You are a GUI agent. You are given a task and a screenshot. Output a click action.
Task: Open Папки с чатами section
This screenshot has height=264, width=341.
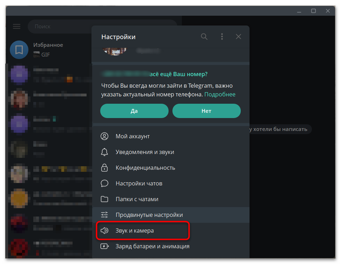click(x=171, y=199)
